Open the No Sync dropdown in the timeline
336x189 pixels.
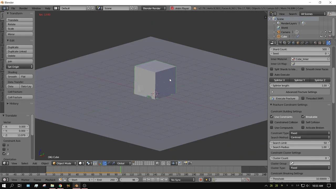(x=182, y=180)
